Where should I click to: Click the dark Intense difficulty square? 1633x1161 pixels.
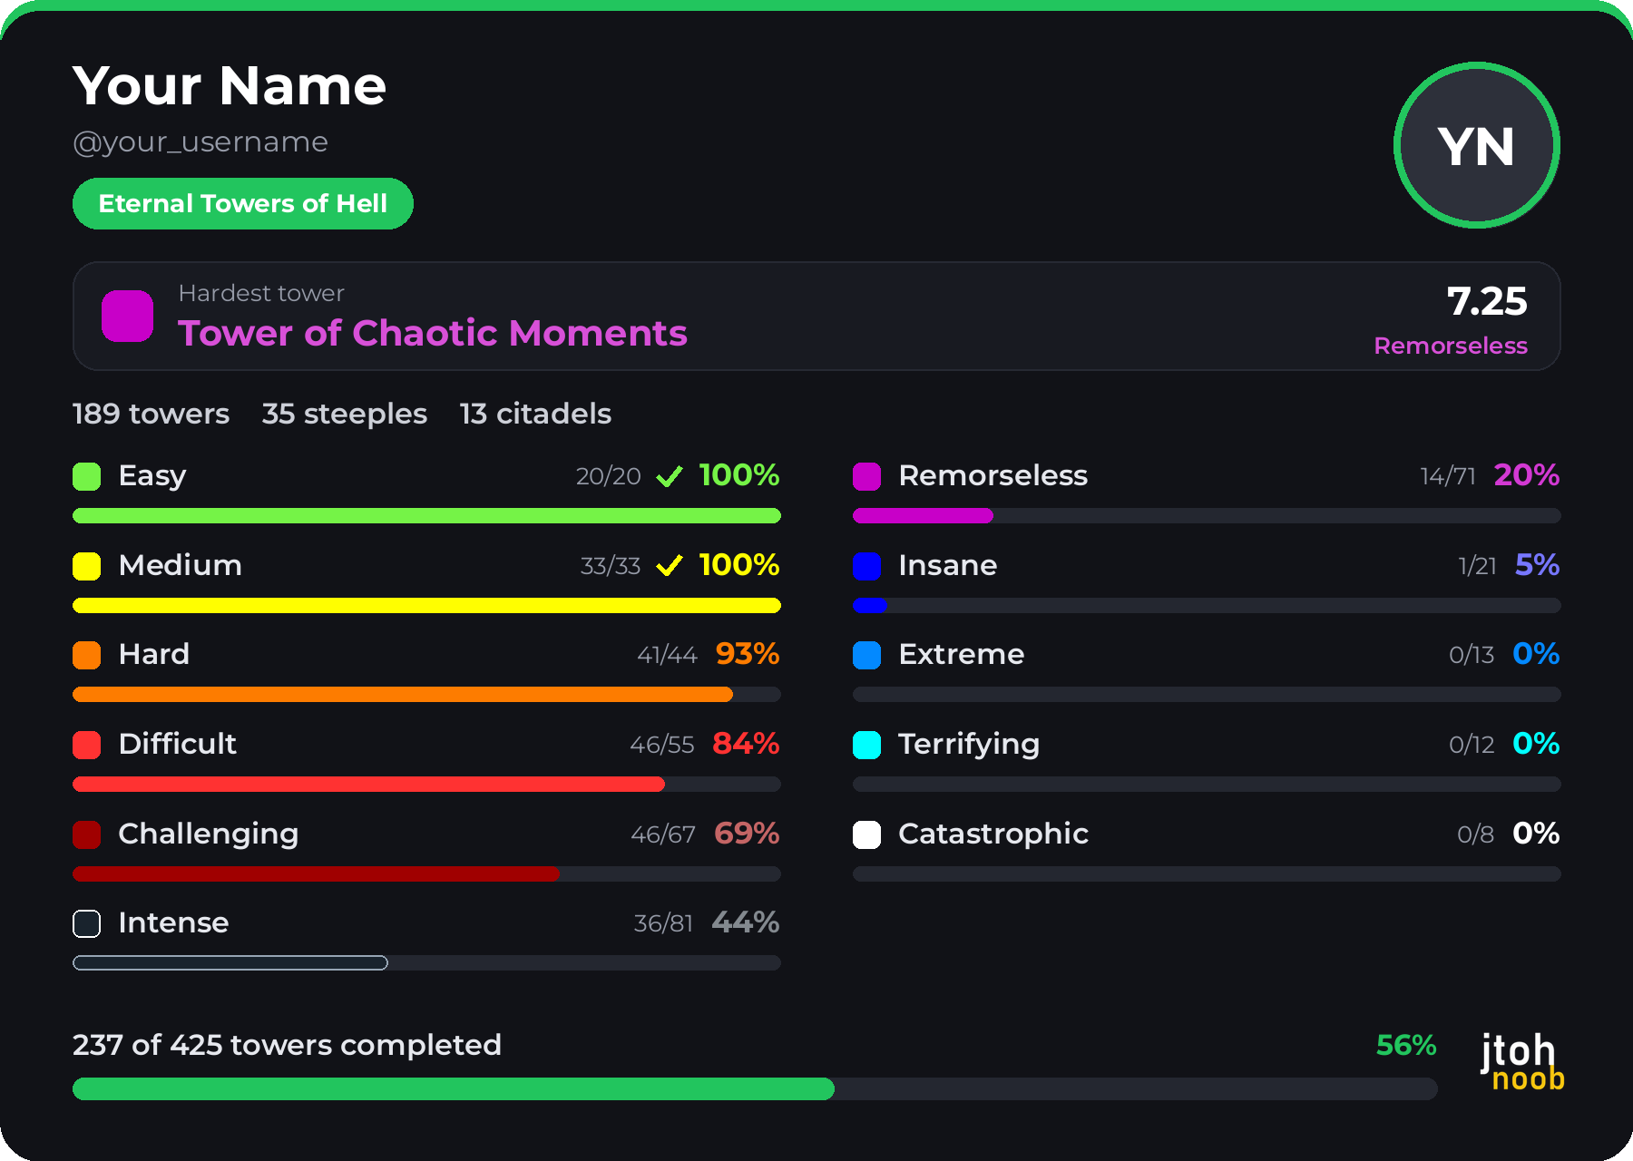coord(87,923)
